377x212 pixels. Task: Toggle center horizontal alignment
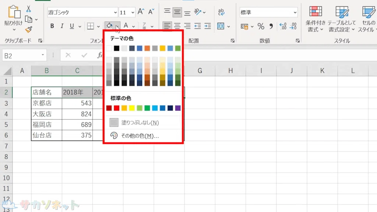177,26
